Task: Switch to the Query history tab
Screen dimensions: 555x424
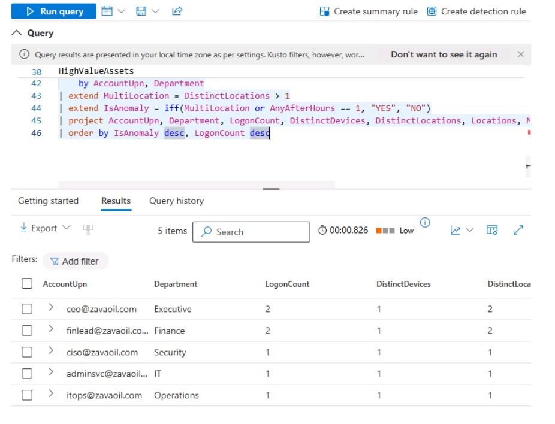Action: pos(176,201)
